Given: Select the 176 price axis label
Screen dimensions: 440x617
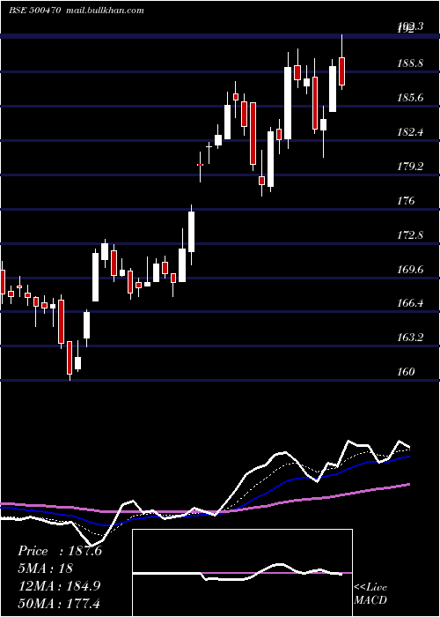Looking at the screenshot, I should coord(406,201).
